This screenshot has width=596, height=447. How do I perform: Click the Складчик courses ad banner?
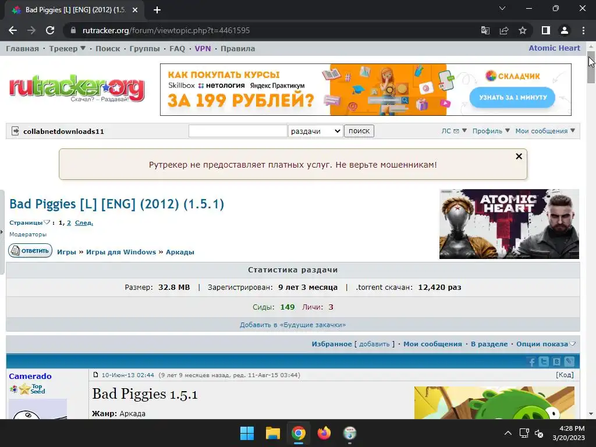coord(366,90)
